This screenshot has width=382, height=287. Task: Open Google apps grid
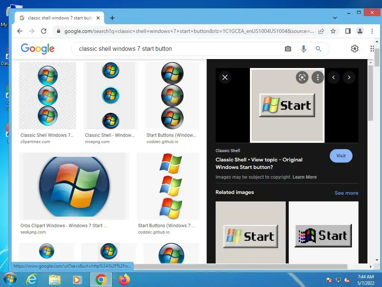point(372,49)
